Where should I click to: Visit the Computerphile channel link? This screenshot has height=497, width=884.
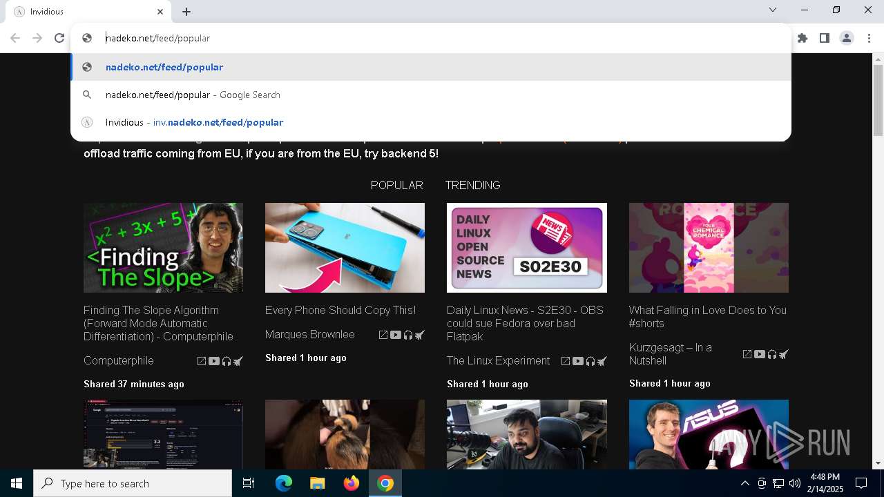[x=119, y=360]
